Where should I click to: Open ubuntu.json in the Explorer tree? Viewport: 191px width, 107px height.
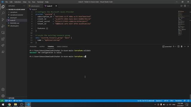coord(14,26)
